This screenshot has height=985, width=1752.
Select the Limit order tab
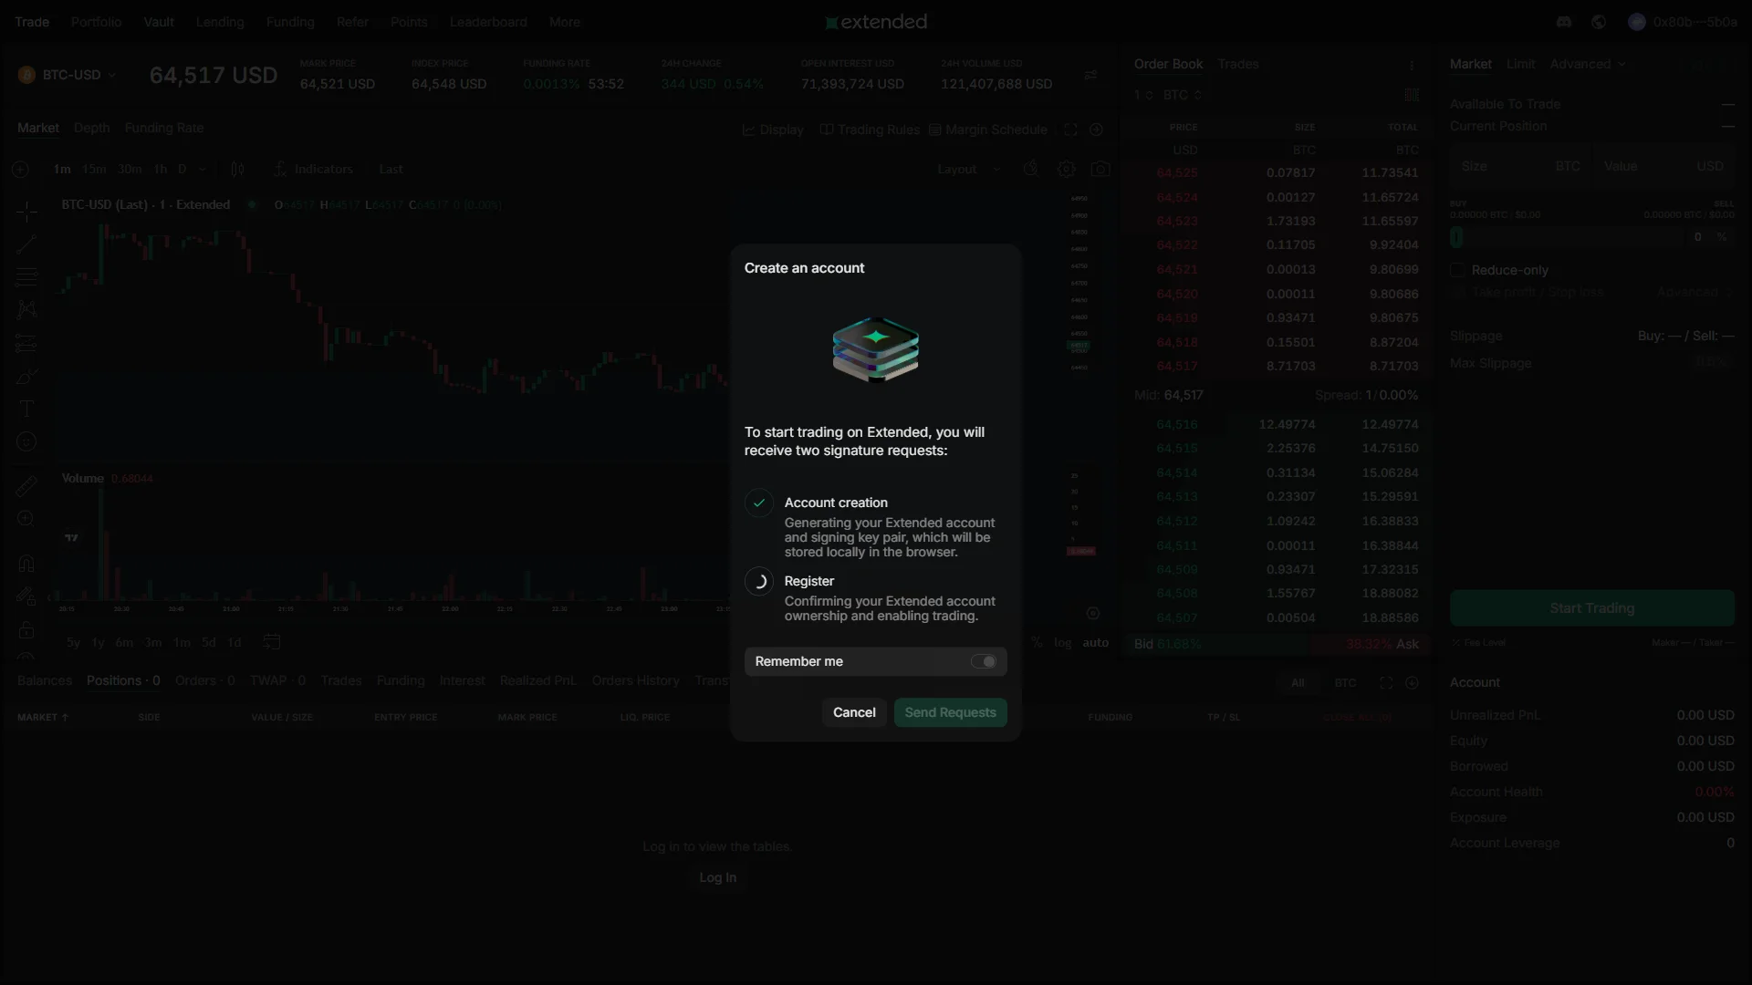coord(1521,64)
